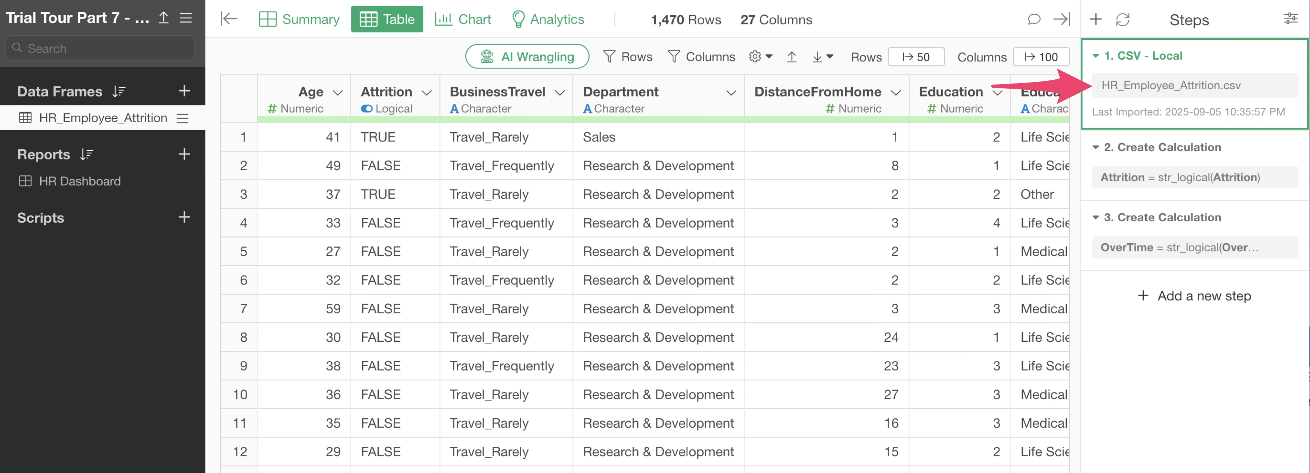Open the DistanceFromHome column dropdown menu
1310x473 pixels.
coord(896,92)
